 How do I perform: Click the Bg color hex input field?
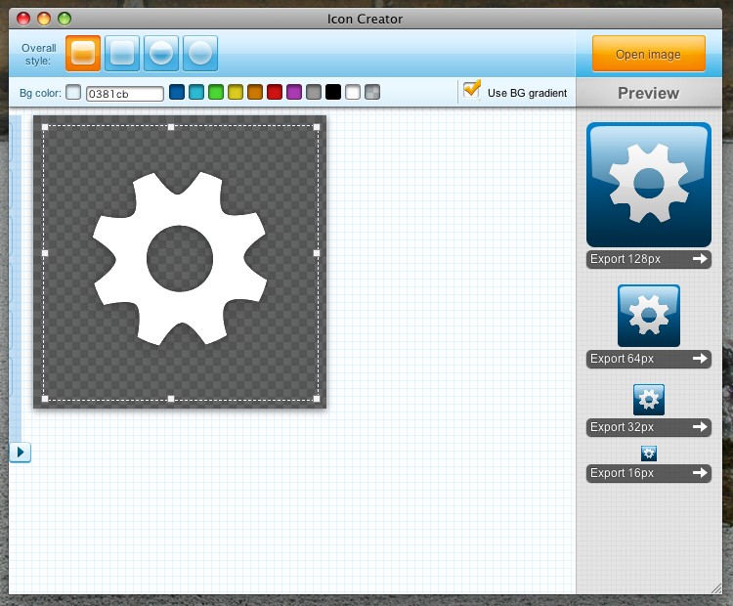click(x=125, y=94)
